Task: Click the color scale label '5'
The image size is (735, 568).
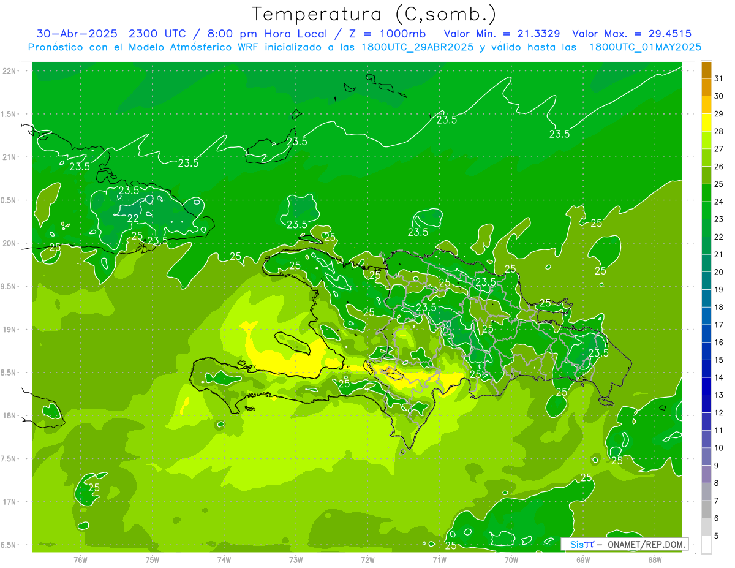Action: pyautogui.click(x=717, y=536)
